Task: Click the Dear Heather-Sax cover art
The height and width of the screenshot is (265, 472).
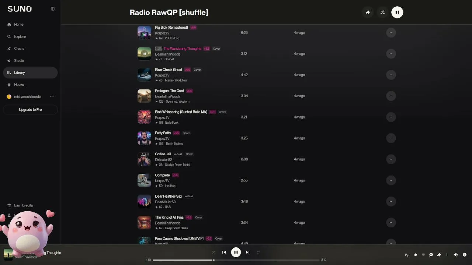Action: (x=144, y=201)
